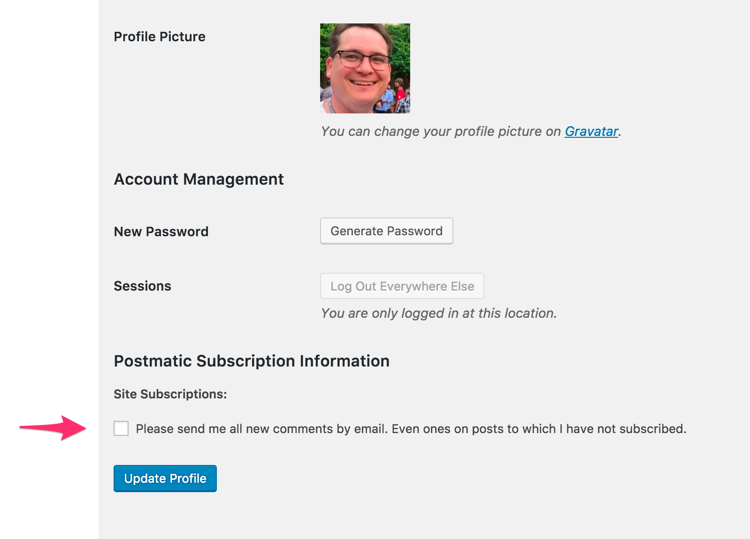Click the New Password field label
The image size is (750, 539).
(x=161, y=232)
